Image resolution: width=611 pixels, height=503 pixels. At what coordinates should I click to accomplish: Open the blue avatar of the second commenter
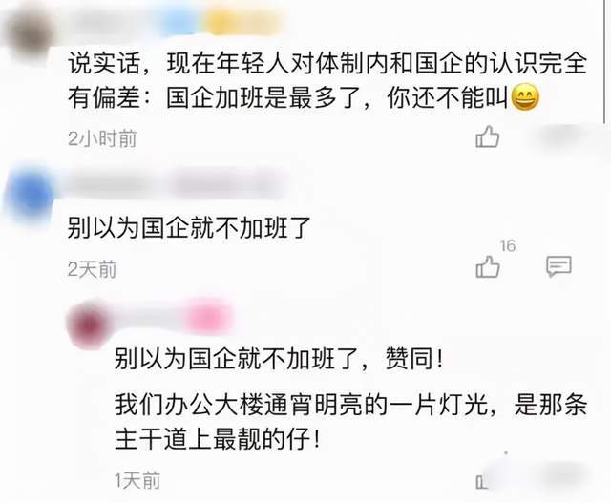31,193
